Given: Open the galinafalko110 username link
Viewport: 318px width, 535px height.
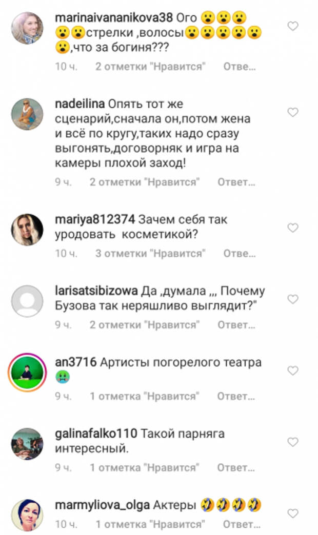Looking at the screenshot, I should coord(96,434).
